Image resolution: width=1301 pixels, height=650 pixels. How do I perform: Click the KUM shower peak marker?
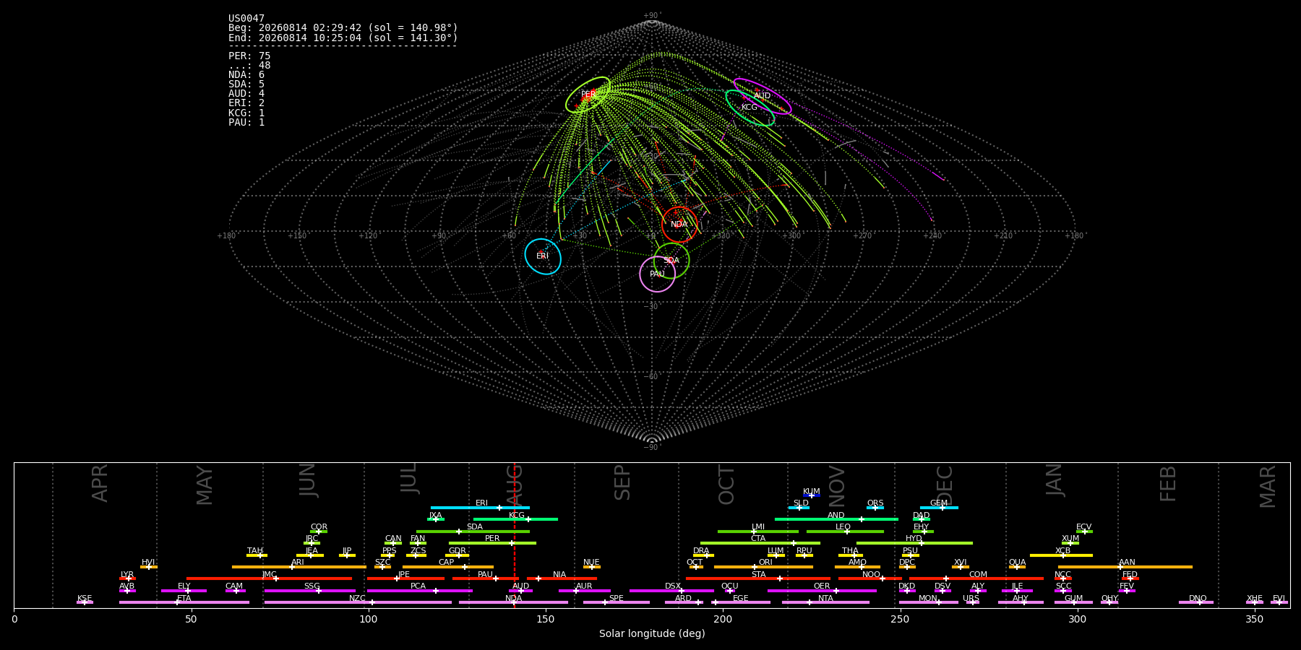(x=812, y=495)
